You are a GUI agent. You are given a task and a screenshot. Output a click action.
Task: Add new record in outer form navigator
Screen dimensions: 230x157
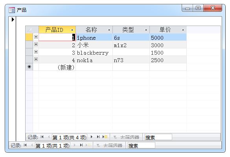88,145
